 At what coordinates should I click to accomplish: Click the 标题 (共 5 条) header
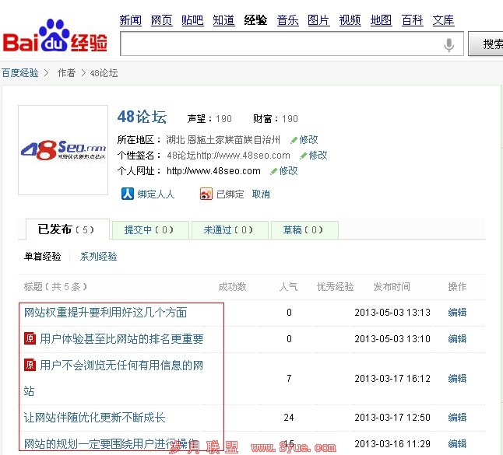55,286
